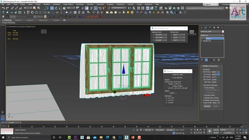Click the object color swatch beside object name
The height and width of the screenshot is (140, 249).
[x=223, y=31]
